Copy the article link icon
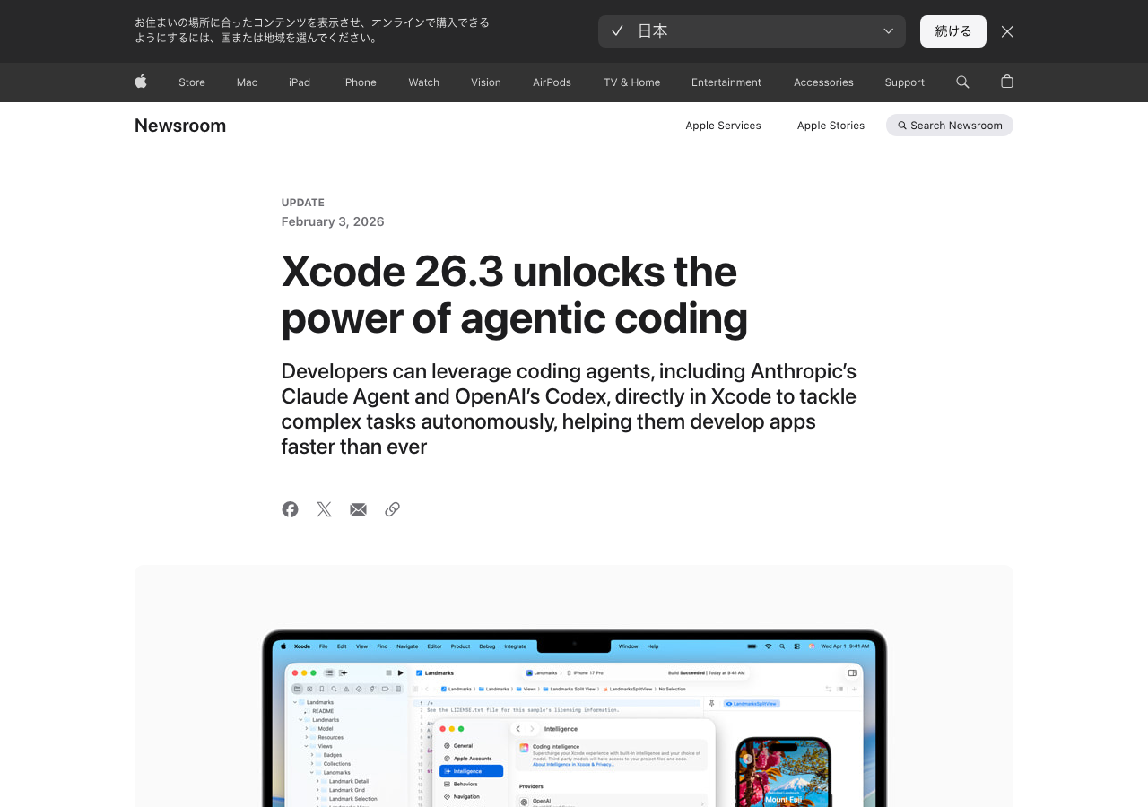The height and width of the screenshot is (807, 1148). coord(392,509)
